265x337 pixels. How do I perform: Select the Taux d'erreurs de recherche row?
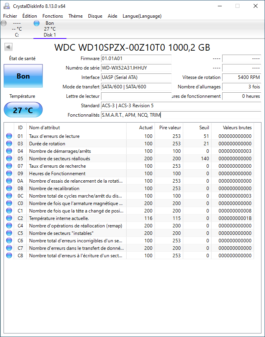pyautogui.click(x=129, y=166)
